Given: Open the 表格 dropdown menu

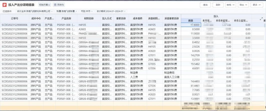Looking at the screenshot, I should tap(230, 5).
